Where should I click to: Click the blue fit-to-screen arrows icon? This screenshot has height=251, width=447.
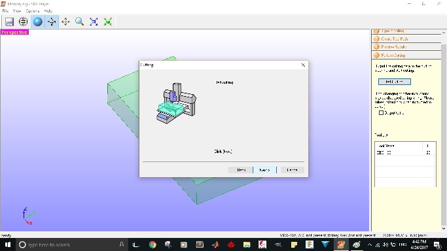pos(94,22)
